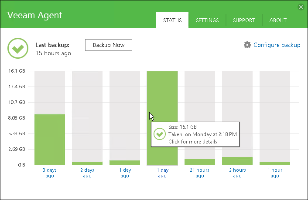This screenshot has height=200, width=308.
Task: Open the Configure backup link
Action: tap(277, 45)
